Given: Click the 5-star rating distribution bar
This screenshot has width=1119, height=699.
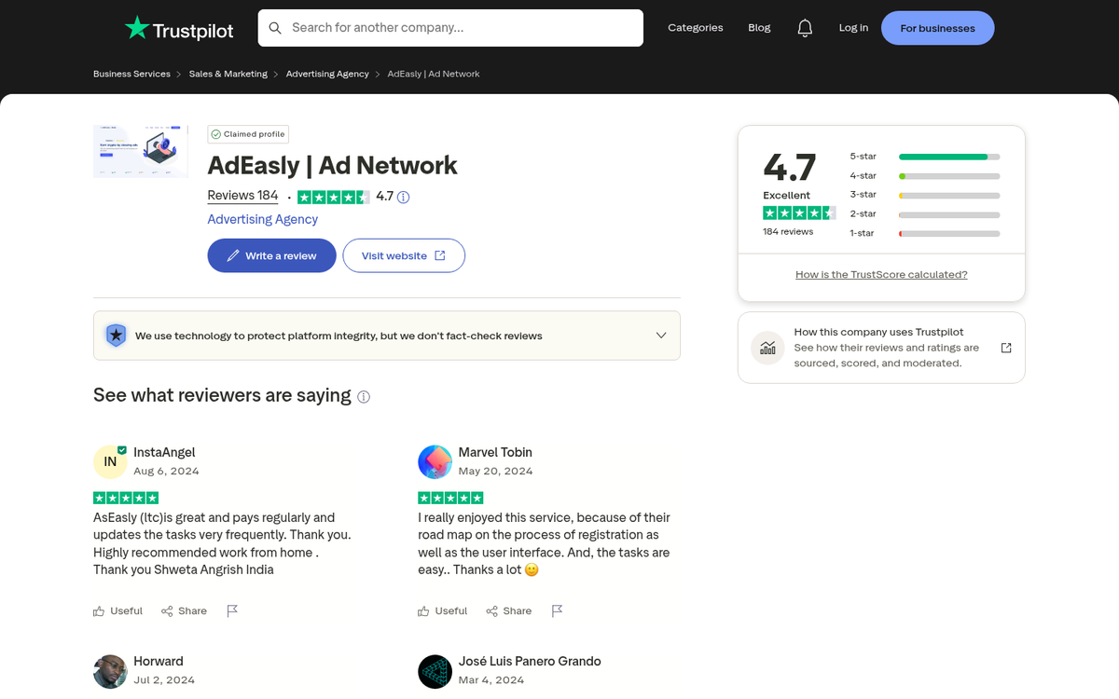Looking at the screenshot, I should (948, 157).
